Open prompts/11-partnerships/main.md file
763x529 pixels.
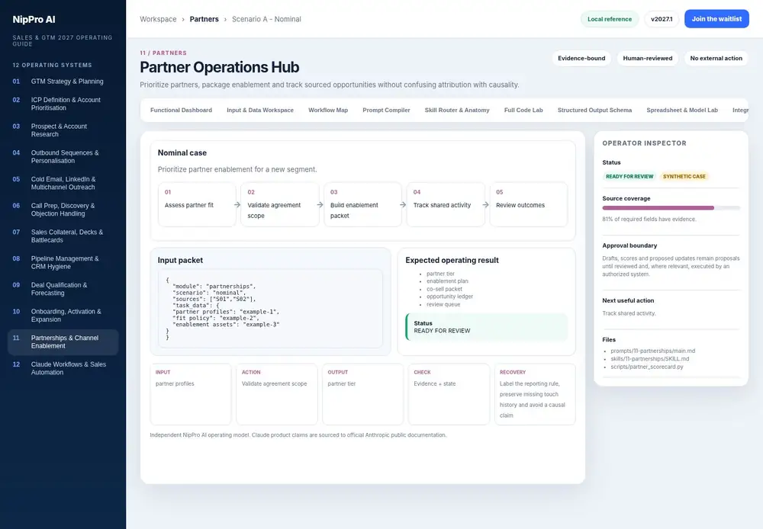pos(652,351)
